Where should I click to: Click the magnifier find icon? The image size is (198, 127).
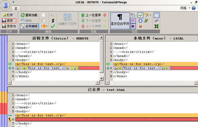[x=53, y=15]
